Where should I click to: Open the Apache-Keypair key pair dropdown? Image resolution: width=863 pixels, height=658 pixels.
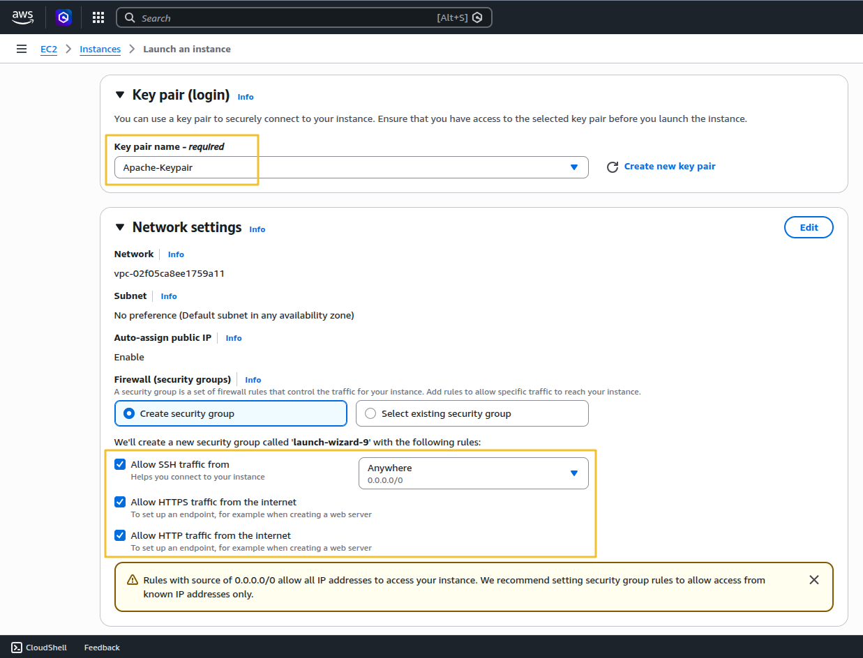coord(574,167)
